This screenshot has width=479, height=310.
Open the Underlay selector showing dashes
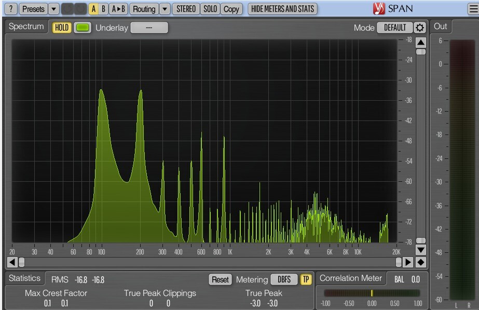(x=149, y=28)
